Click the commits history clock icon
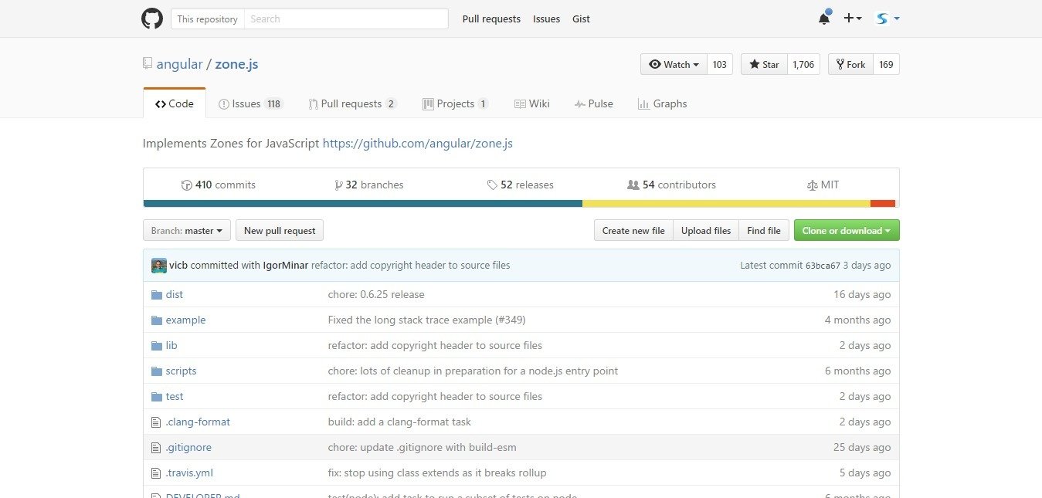The width and height of the screenshot is (1042, 498). pyautogui.click(x=186, y=185)
